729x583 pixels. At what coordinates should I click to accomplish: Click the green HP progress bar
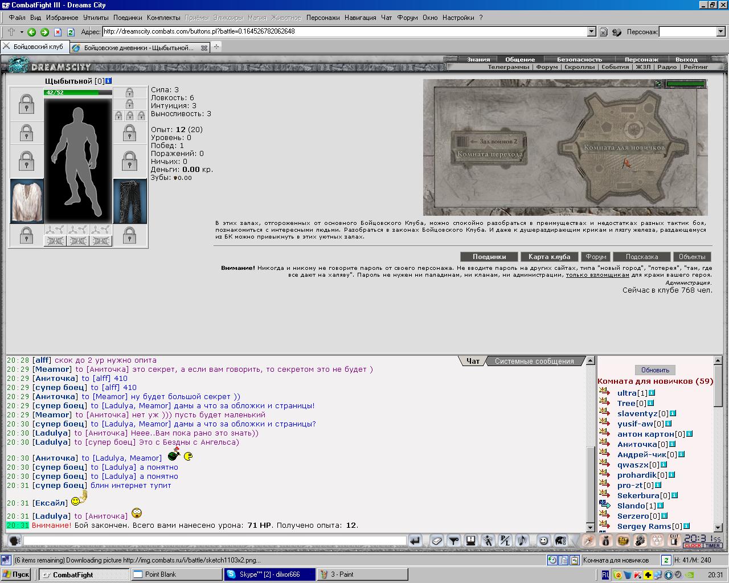tap(78, 92)
